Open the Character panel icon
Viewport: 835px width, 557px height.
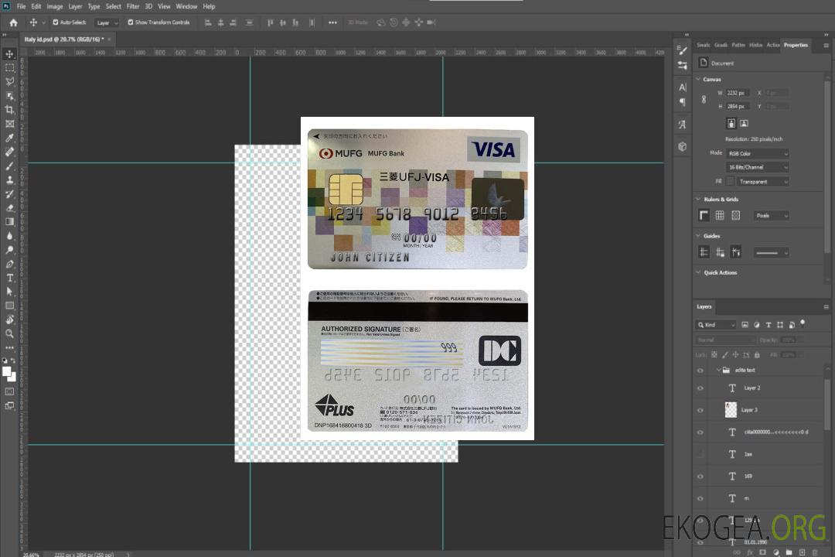(682, 87)
